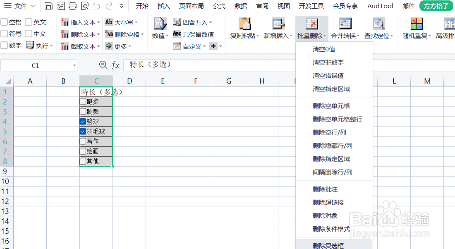
Task: Click the 四舍五入 icon
Action: point(177,22)
